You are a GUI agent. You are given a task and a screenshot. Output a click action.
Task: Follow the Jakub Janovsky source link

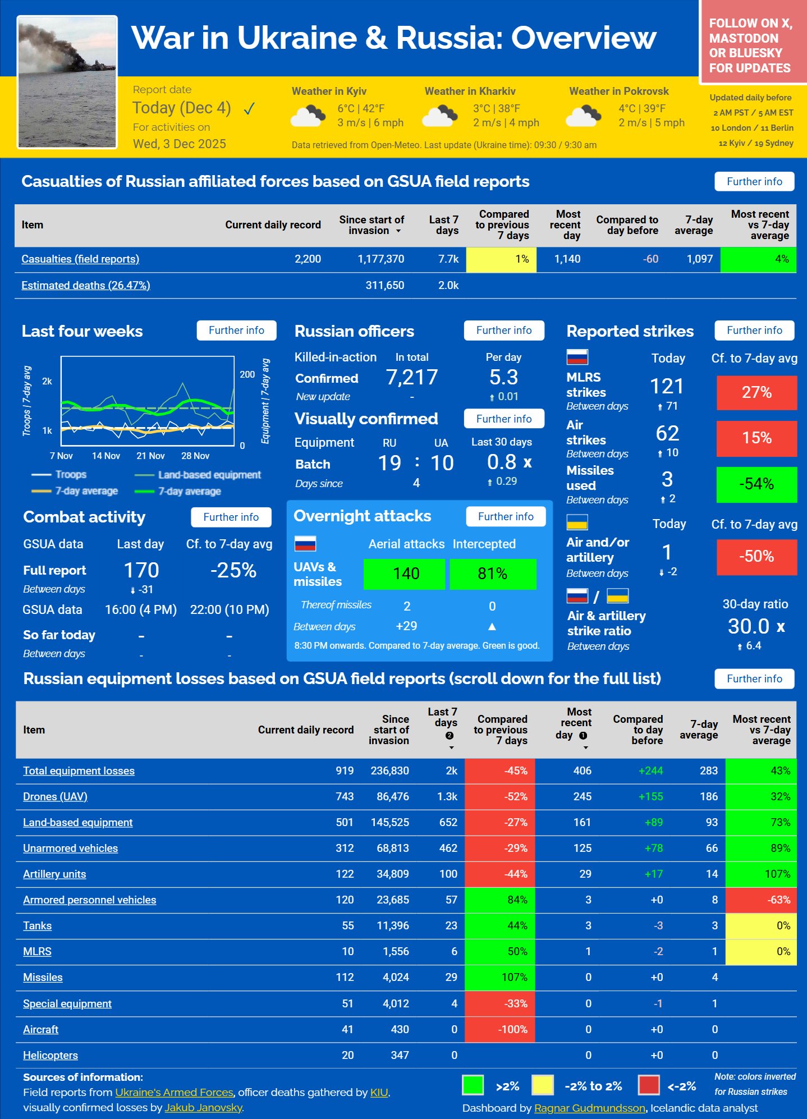[204, 1107]
